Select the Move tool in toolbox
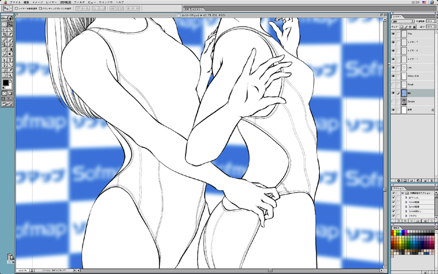The width and height of the screenshot is (438, 274). pyautogui.click(x=10, y=24)
